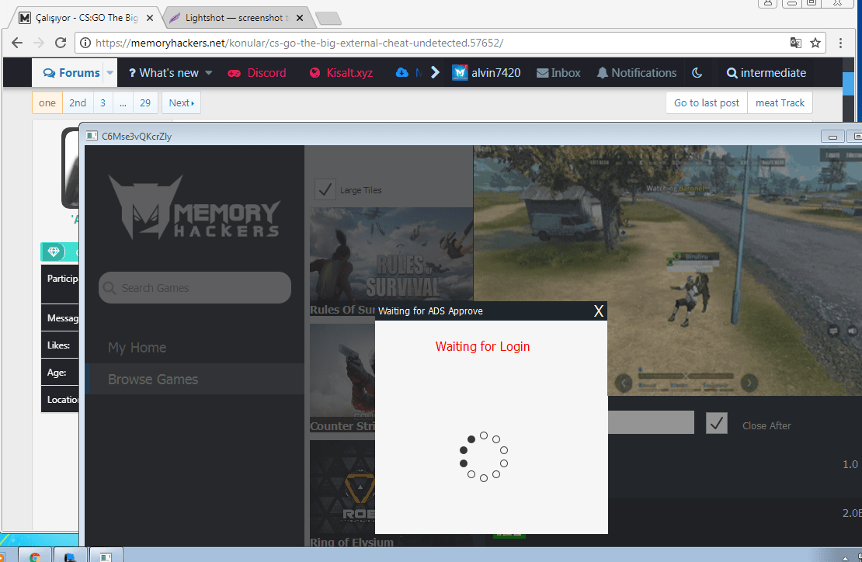Open the What's new menu
Image resolution: width=862 pixels, height=562 pixels.
(164, 72)
